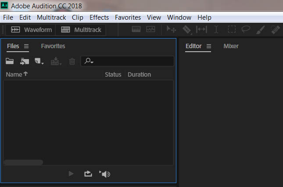Image resolution: width=283 pixels, height=187 pixels.
Task: Click the Open File folder icon
Action: (10, 62)
